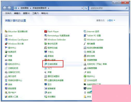Expand arrow after 所有控制面板项 breadcrumb
The height and width of the screenshot is (102, 131).
(48, 8)
